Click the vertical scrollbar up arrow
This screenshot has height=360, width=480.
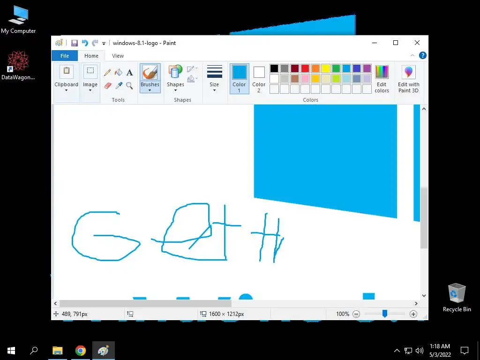click(x=424, y=109)
